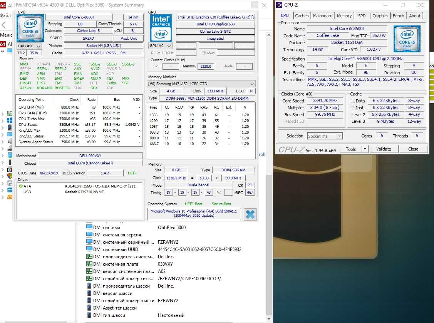Viewport: 434px width, 323px height.
Task: Select the Display icon in AIDA64 tree
Action: 10,134
